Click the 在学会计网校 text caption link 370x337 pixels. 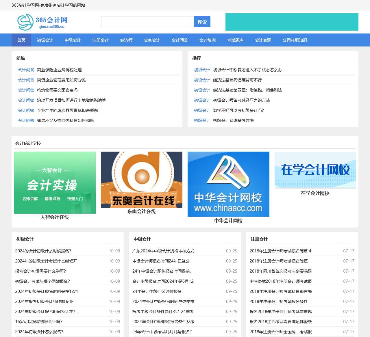[x=315, y=193]
